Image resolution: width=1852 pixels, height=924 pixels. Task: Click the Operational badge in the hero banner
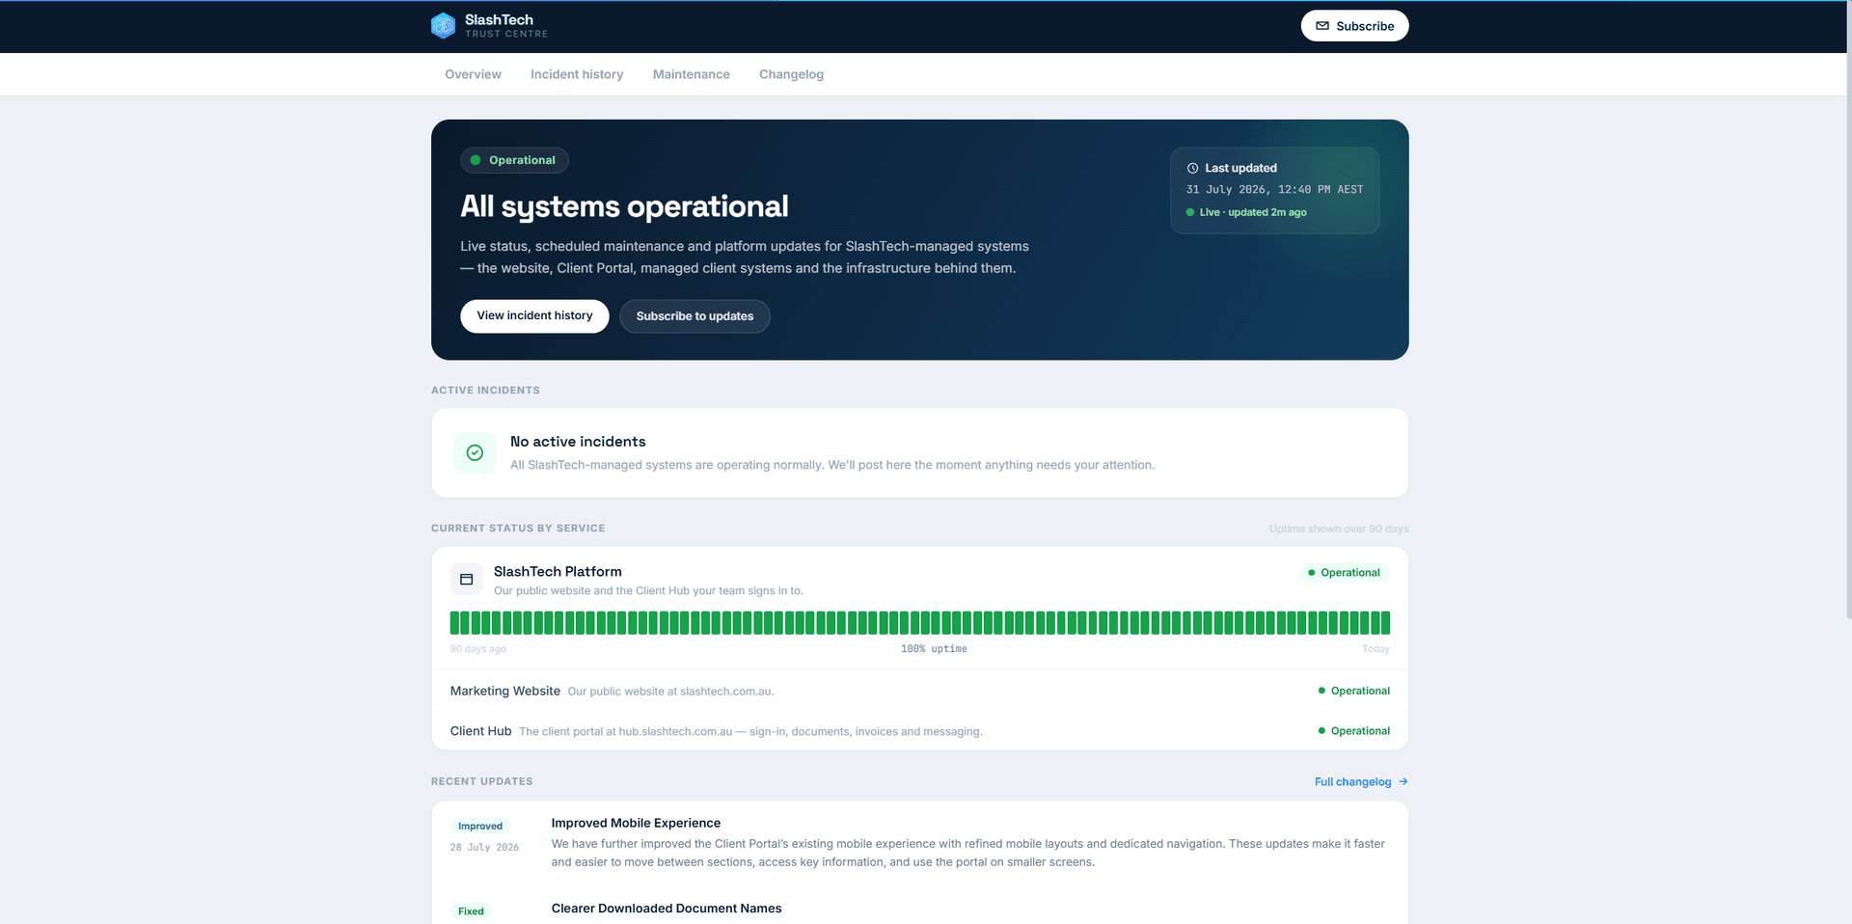tap(514, 160)
